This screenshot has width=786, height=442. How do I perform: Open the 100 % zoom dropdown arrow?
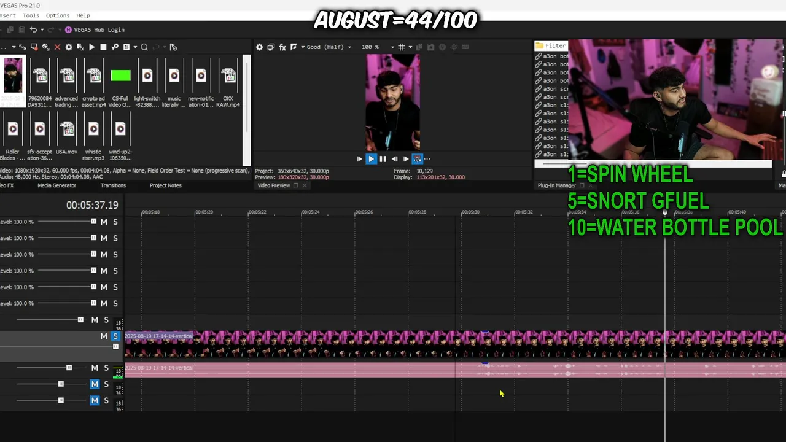pos(392,47)
